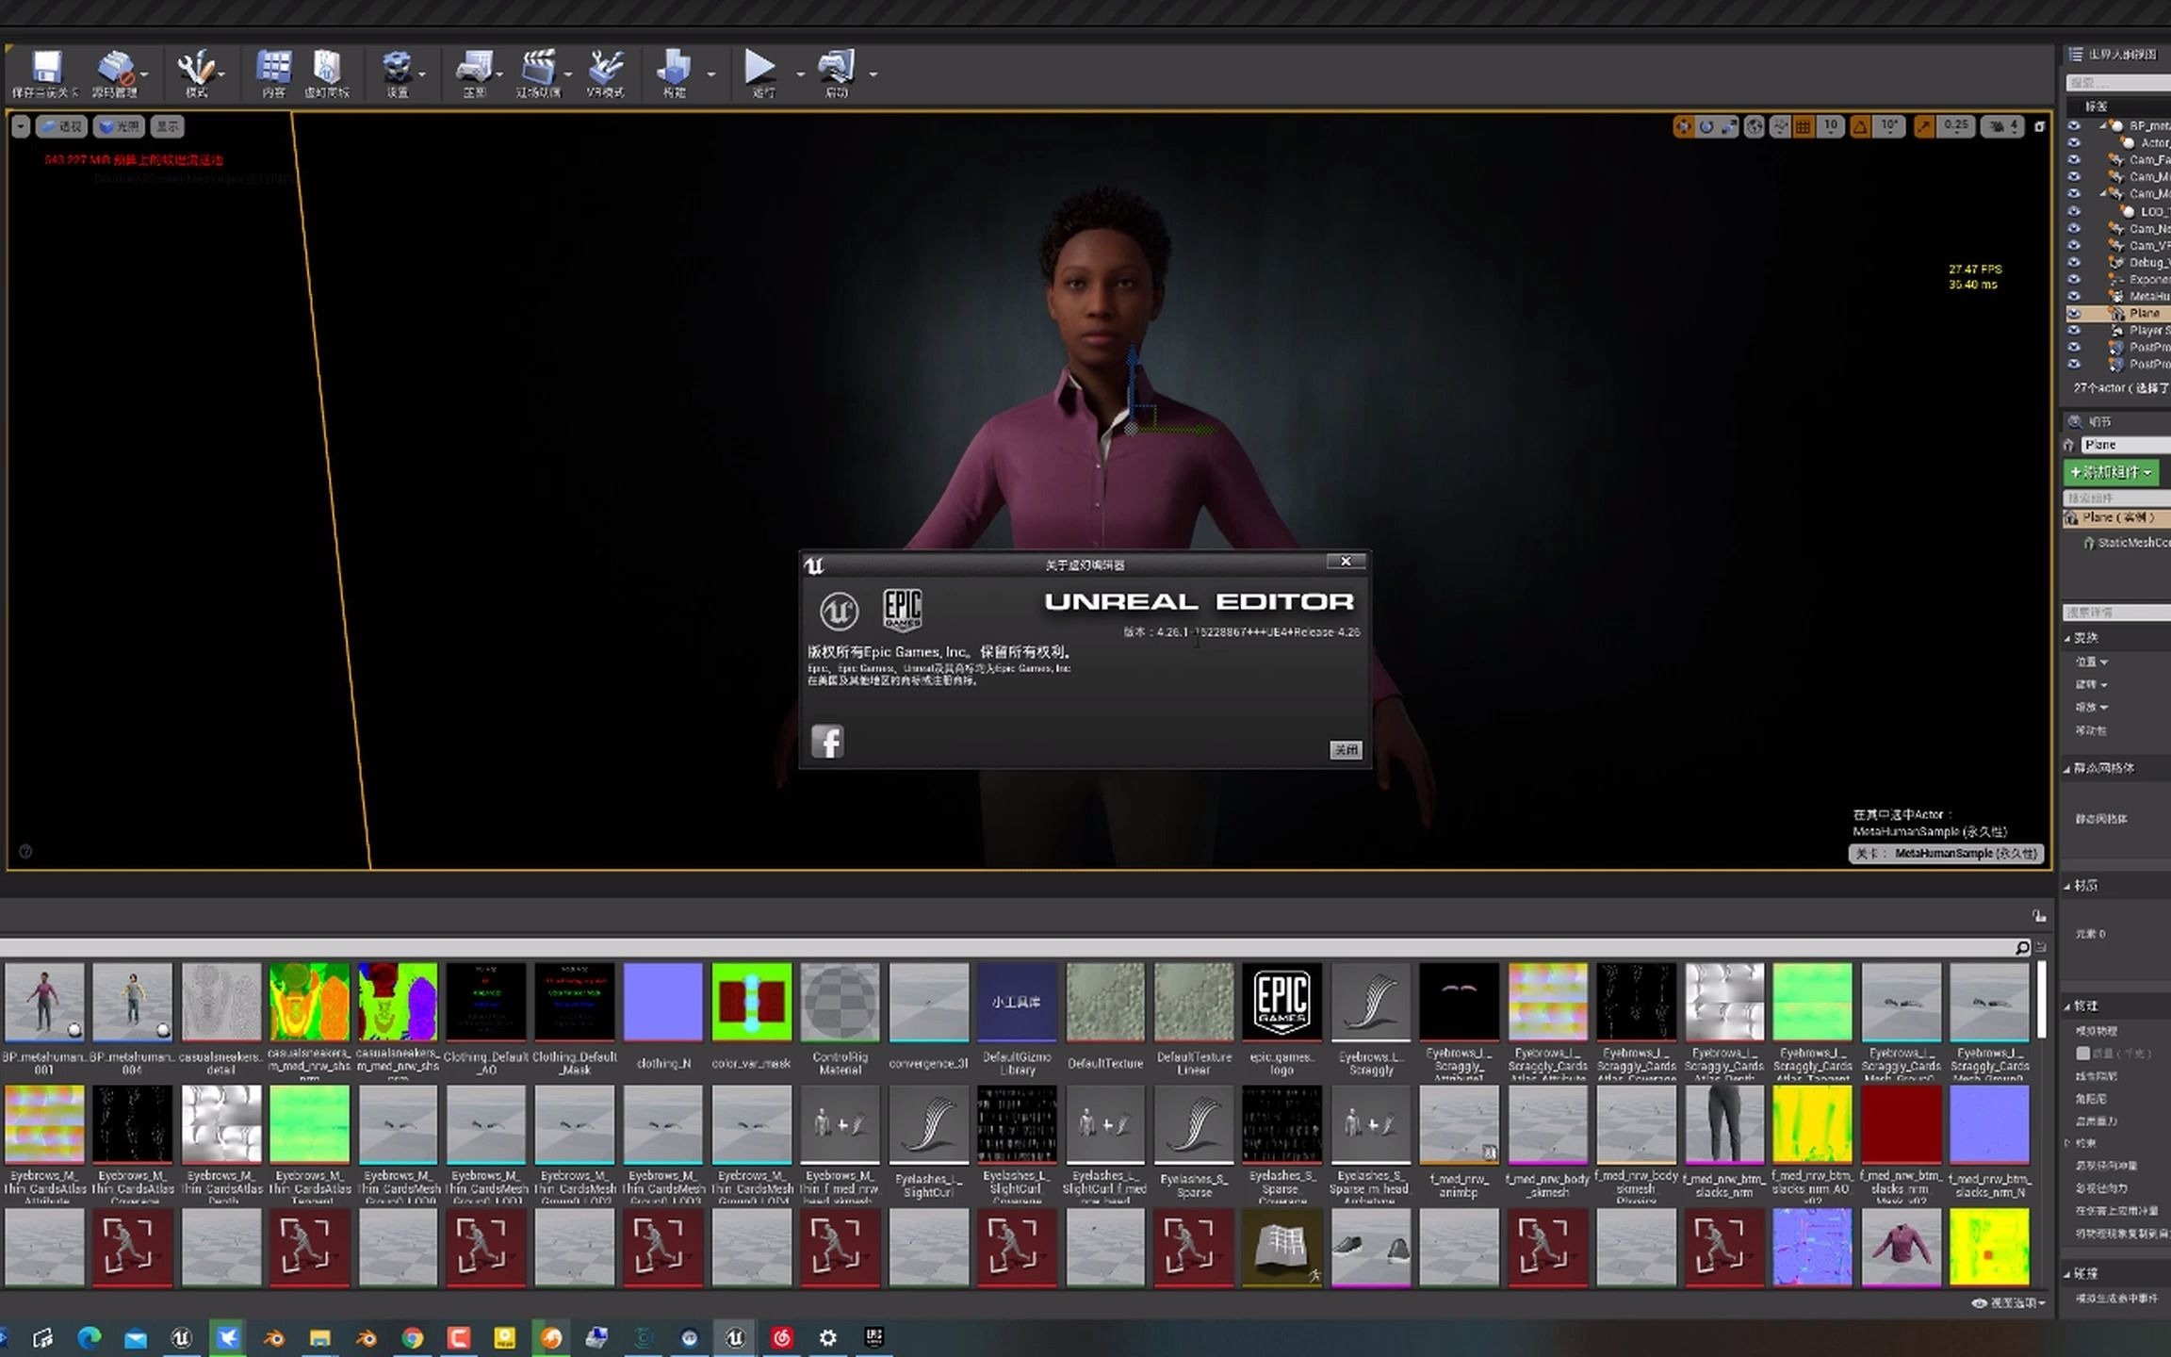
Task: Click the green Add Component button
Action: [x=2111, y=472]
